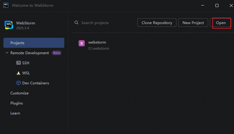Minimize the Welcome to WebStorm window
This screenshot has width=234, height=134.
202,6
